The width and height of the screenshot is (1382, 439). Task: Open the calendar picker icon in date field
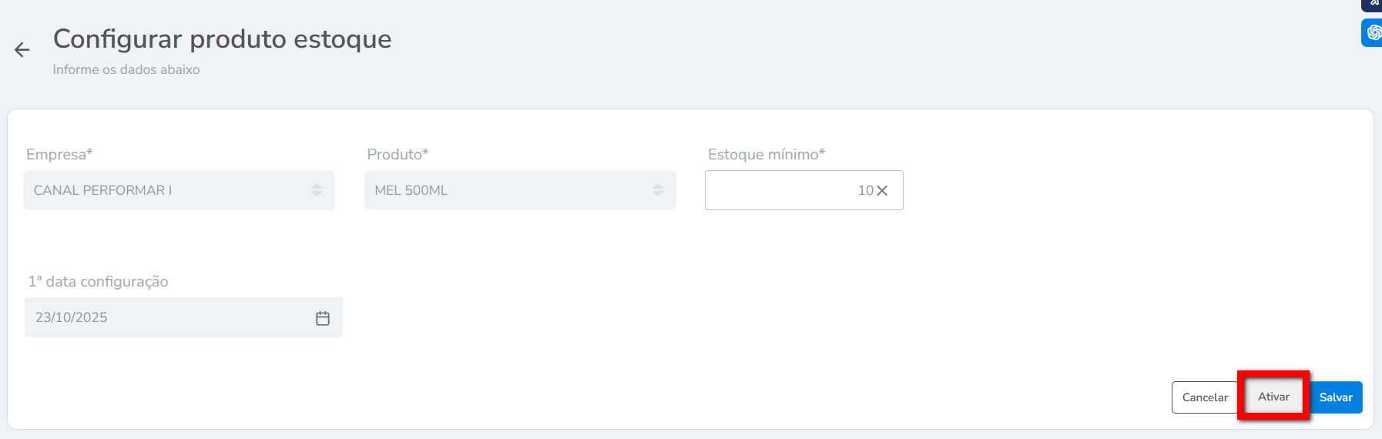(323, 318)
